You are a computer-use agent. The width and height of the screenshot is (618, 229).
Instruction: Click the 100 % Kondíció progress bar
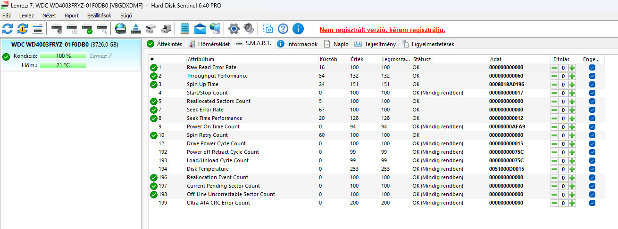tap(63, 56)
